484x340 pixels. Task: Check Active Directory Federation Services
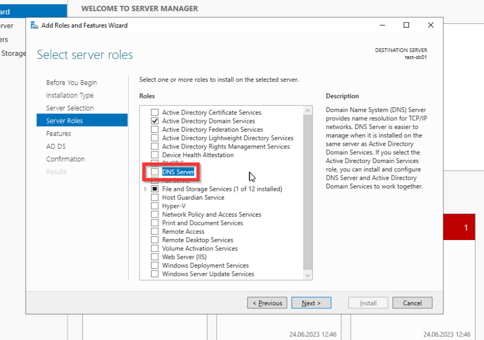[x=155, y=129]
